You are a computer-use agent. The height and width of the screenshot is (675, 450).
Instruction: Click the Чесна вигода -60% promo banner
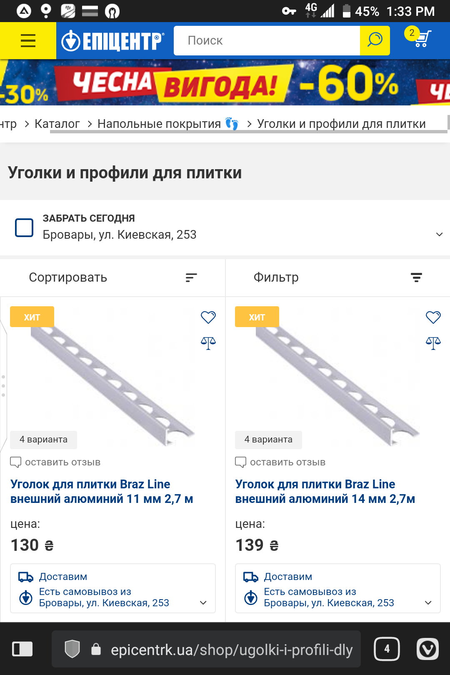click(225, 82)
